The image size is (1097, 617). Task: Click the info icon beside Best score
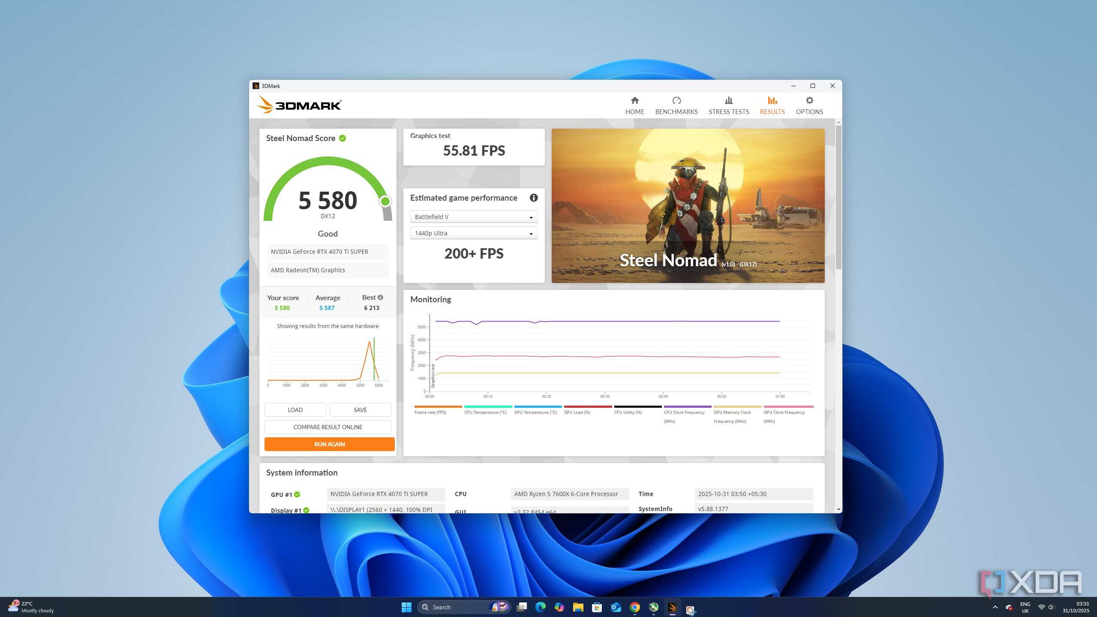coord(380,297)
